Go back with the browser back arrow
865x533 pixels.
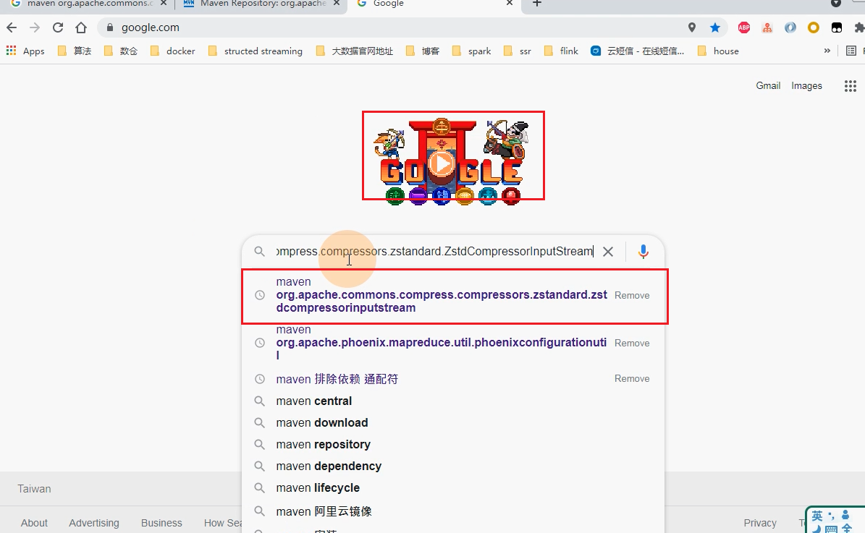12,27
